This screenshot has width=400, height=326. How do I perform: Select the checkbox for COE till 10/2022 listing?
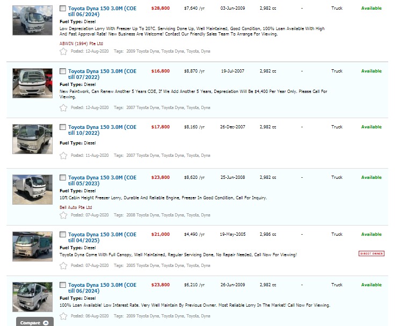(63, 127)
